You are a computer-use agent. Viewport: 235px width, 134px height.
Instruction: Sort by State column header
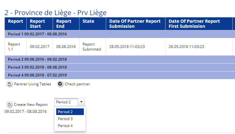click(88, 21)
